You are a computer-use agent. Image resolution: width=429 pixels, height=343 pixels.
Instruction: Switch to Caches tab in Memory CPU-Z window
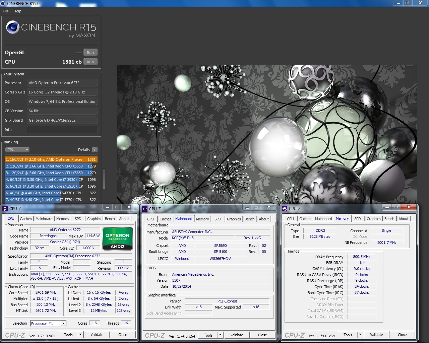coord(305,219)
